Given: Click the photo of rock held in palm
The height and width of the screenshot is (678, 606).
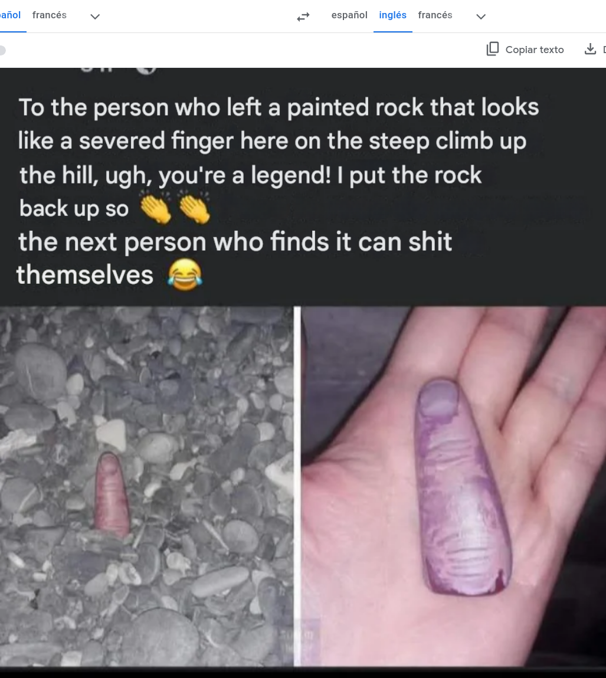Looking at the screenshot, I should [x=453, y=486].
